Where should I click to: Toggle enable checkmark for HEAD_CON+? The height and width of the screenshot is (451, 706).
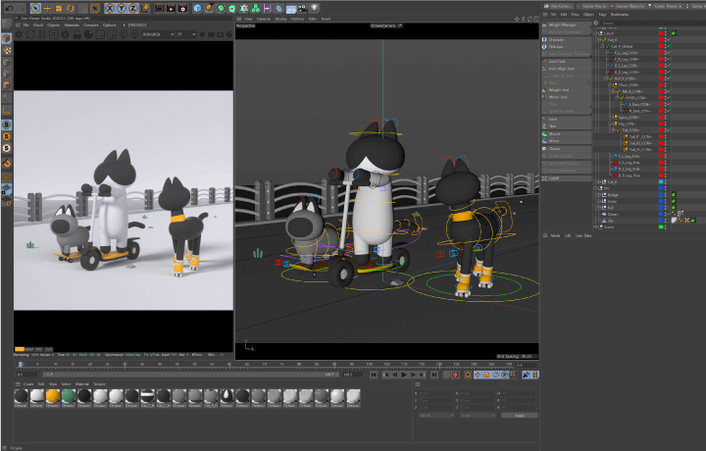click(x=669, y=98)
